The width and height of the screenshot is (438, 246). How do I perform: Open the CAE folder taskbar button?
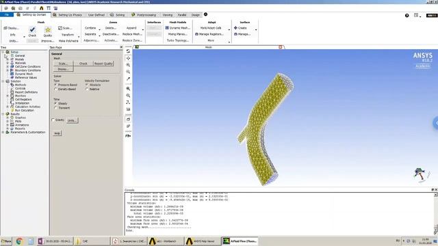click(92, 241)
